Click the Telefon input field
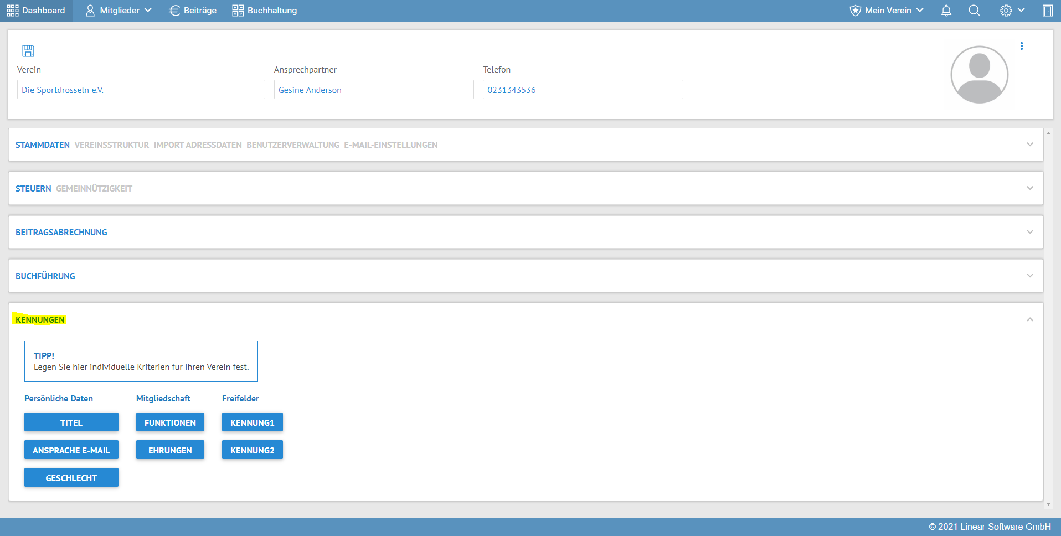The height and width of the screenshot is (536, 1061). click(x=583, y=90)
